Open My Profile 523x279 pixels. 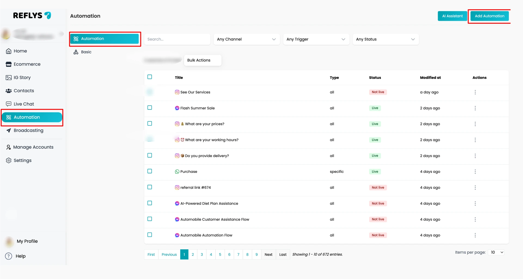pos(27,241)
